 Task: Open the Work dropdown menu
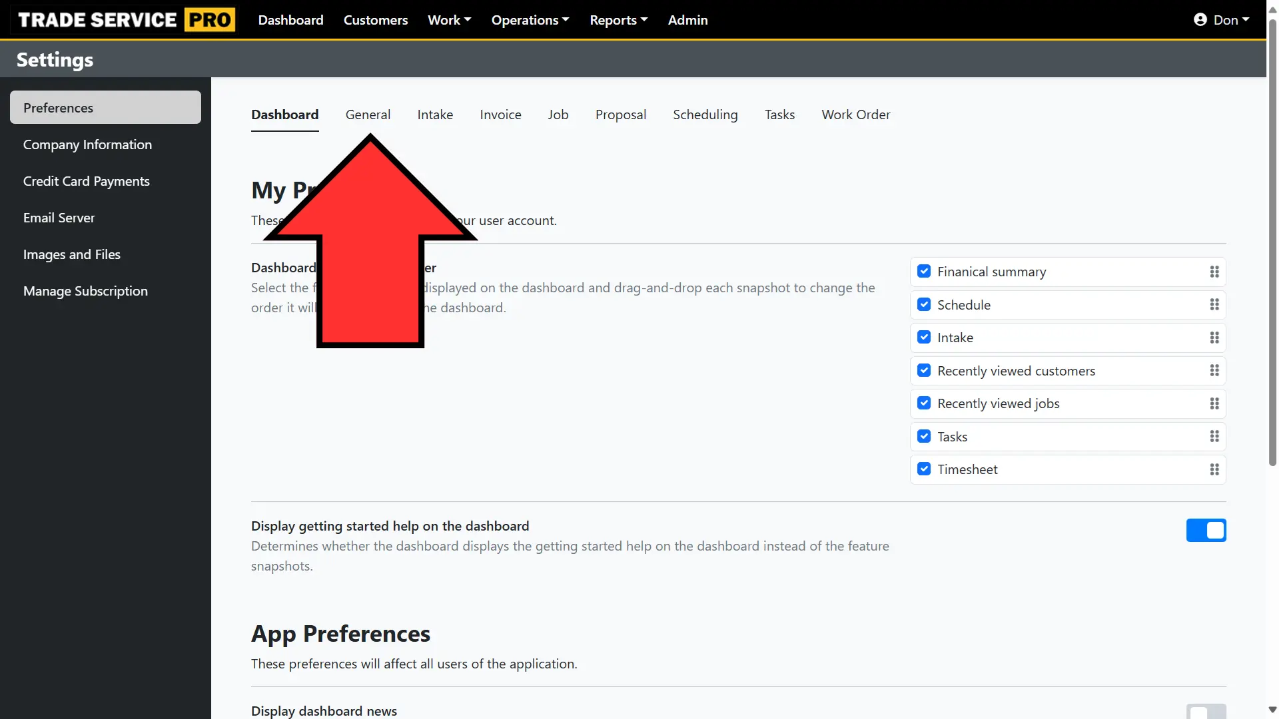[x=449, y=20]
